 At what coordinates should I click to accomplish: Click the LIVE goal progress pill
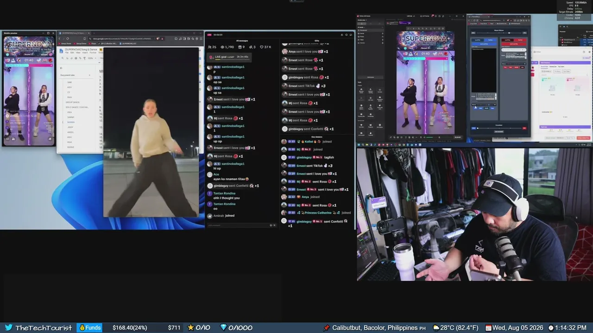tap(229, 57)
